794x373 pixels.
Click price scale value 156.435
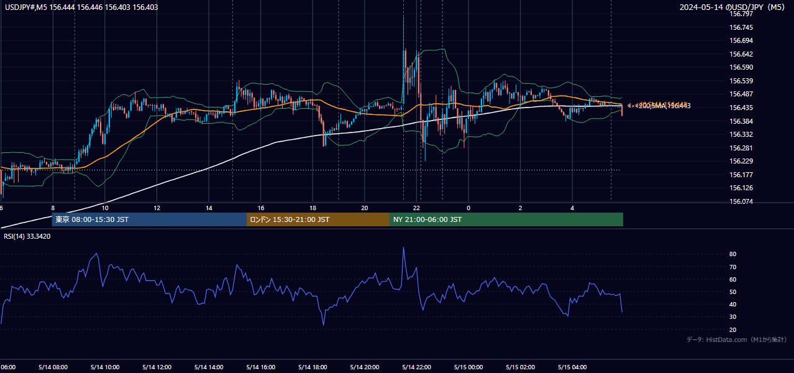coord(740,108)
